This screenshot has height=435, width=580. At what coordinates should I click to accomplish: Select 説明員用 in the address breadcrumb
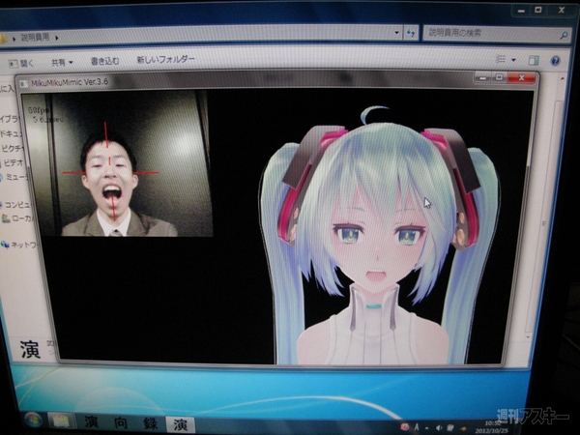35,37
